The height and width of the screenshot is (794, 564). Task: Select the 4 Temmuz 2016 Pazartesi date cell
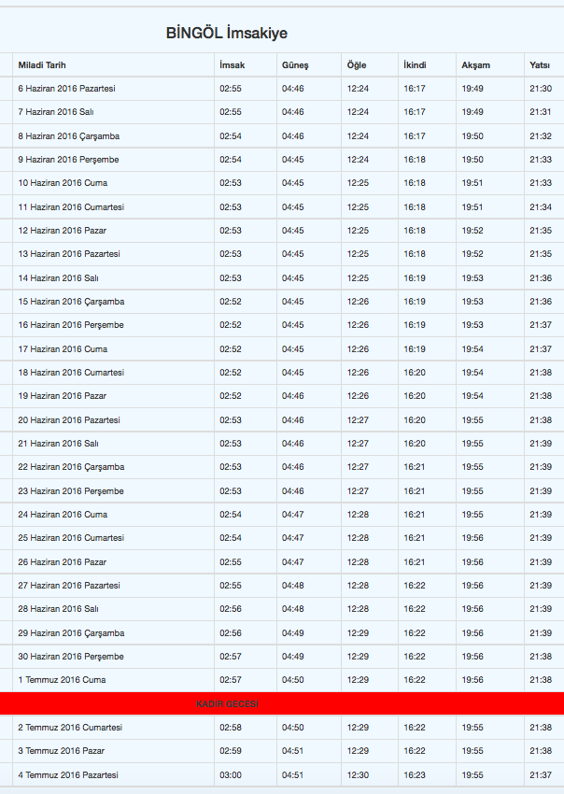coord(68,775)
